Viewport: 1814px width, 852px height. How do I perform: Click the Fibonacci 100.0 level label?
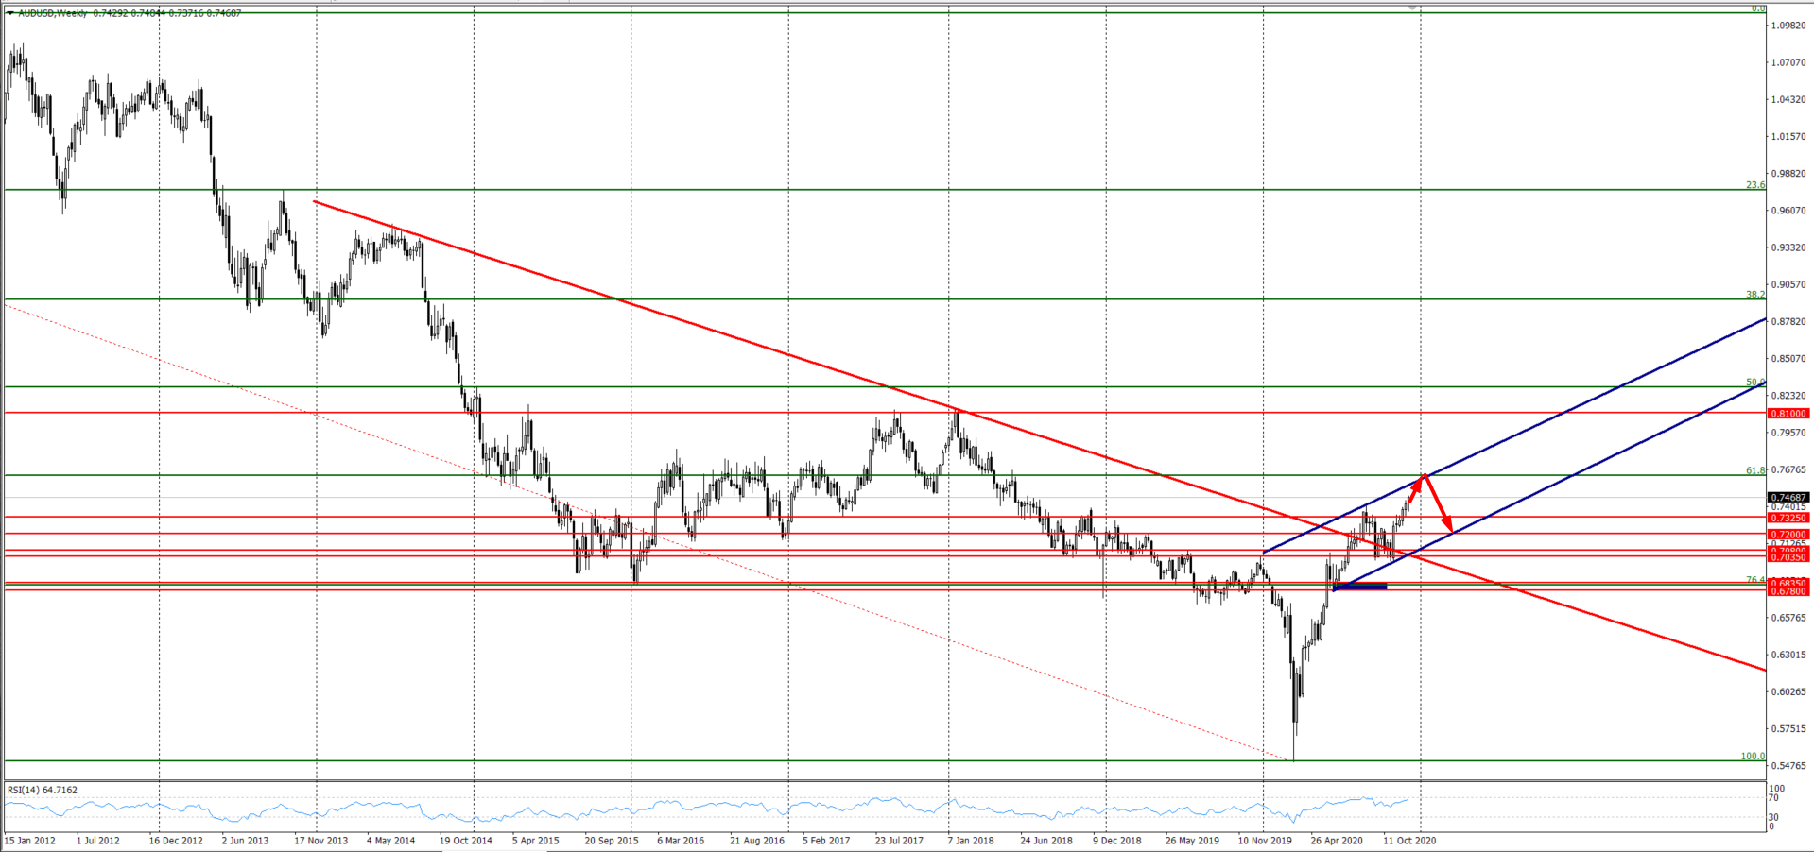(1753, 756)
